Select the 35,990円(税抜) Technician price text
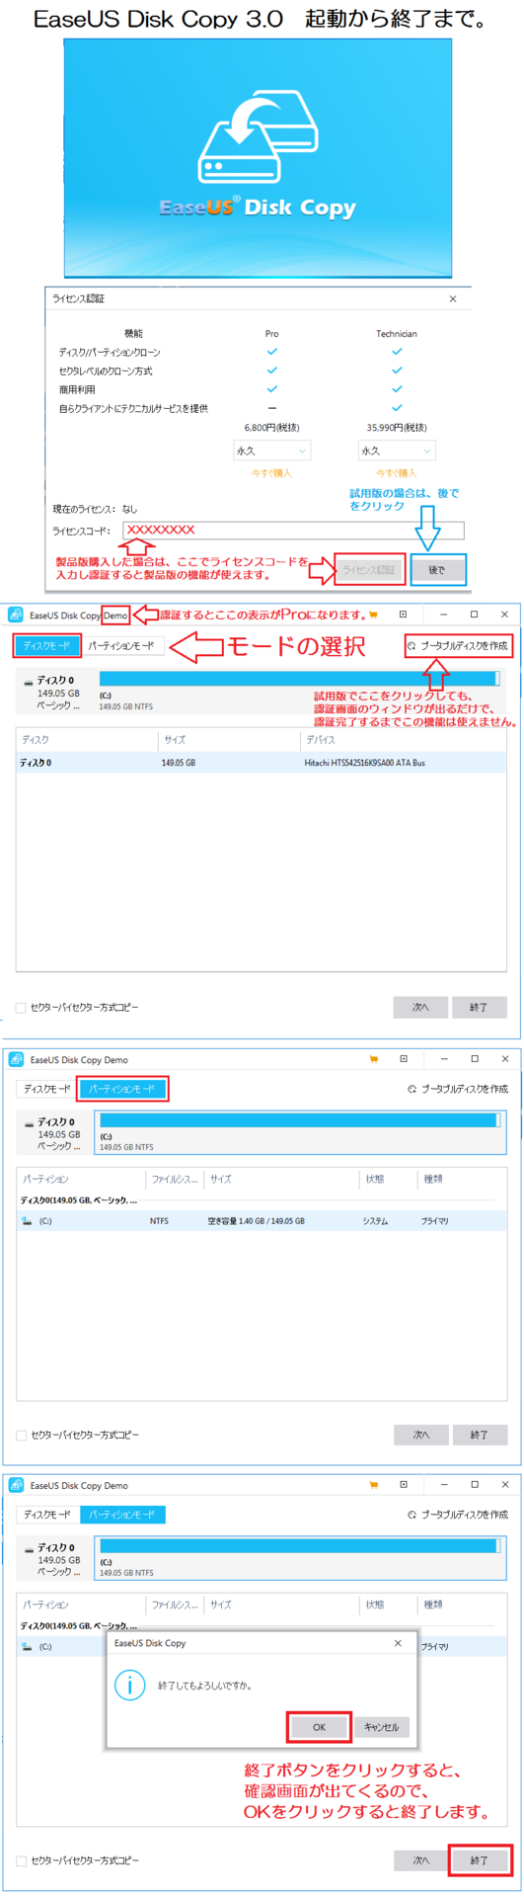The width and height of the screenshot is (524, 1897). 397,428
